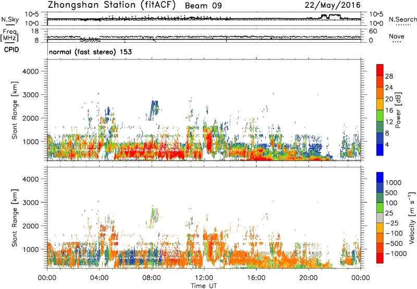Click the gray segment of the Velocity color bar

380,218
